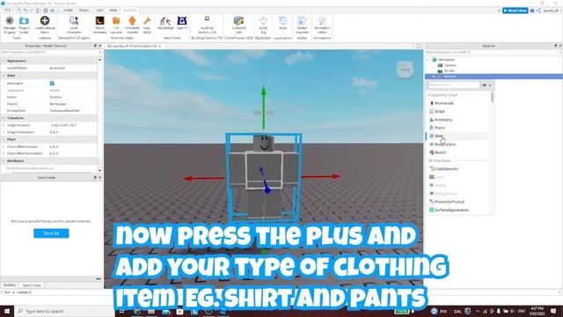
Task: Toggle the Archivable checkbox
Action: tap(52, 84)
